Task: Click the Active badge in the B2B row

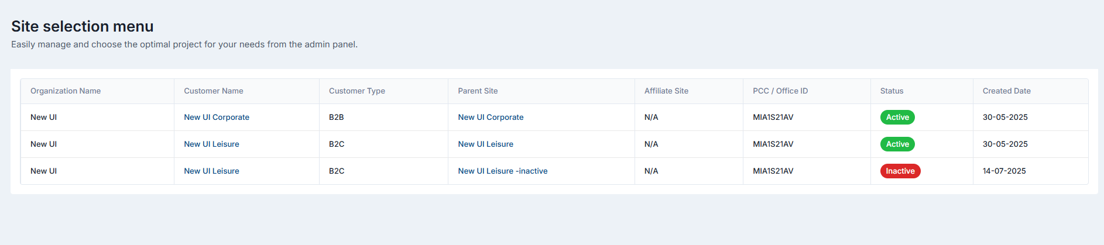Action: coord(897,118)
